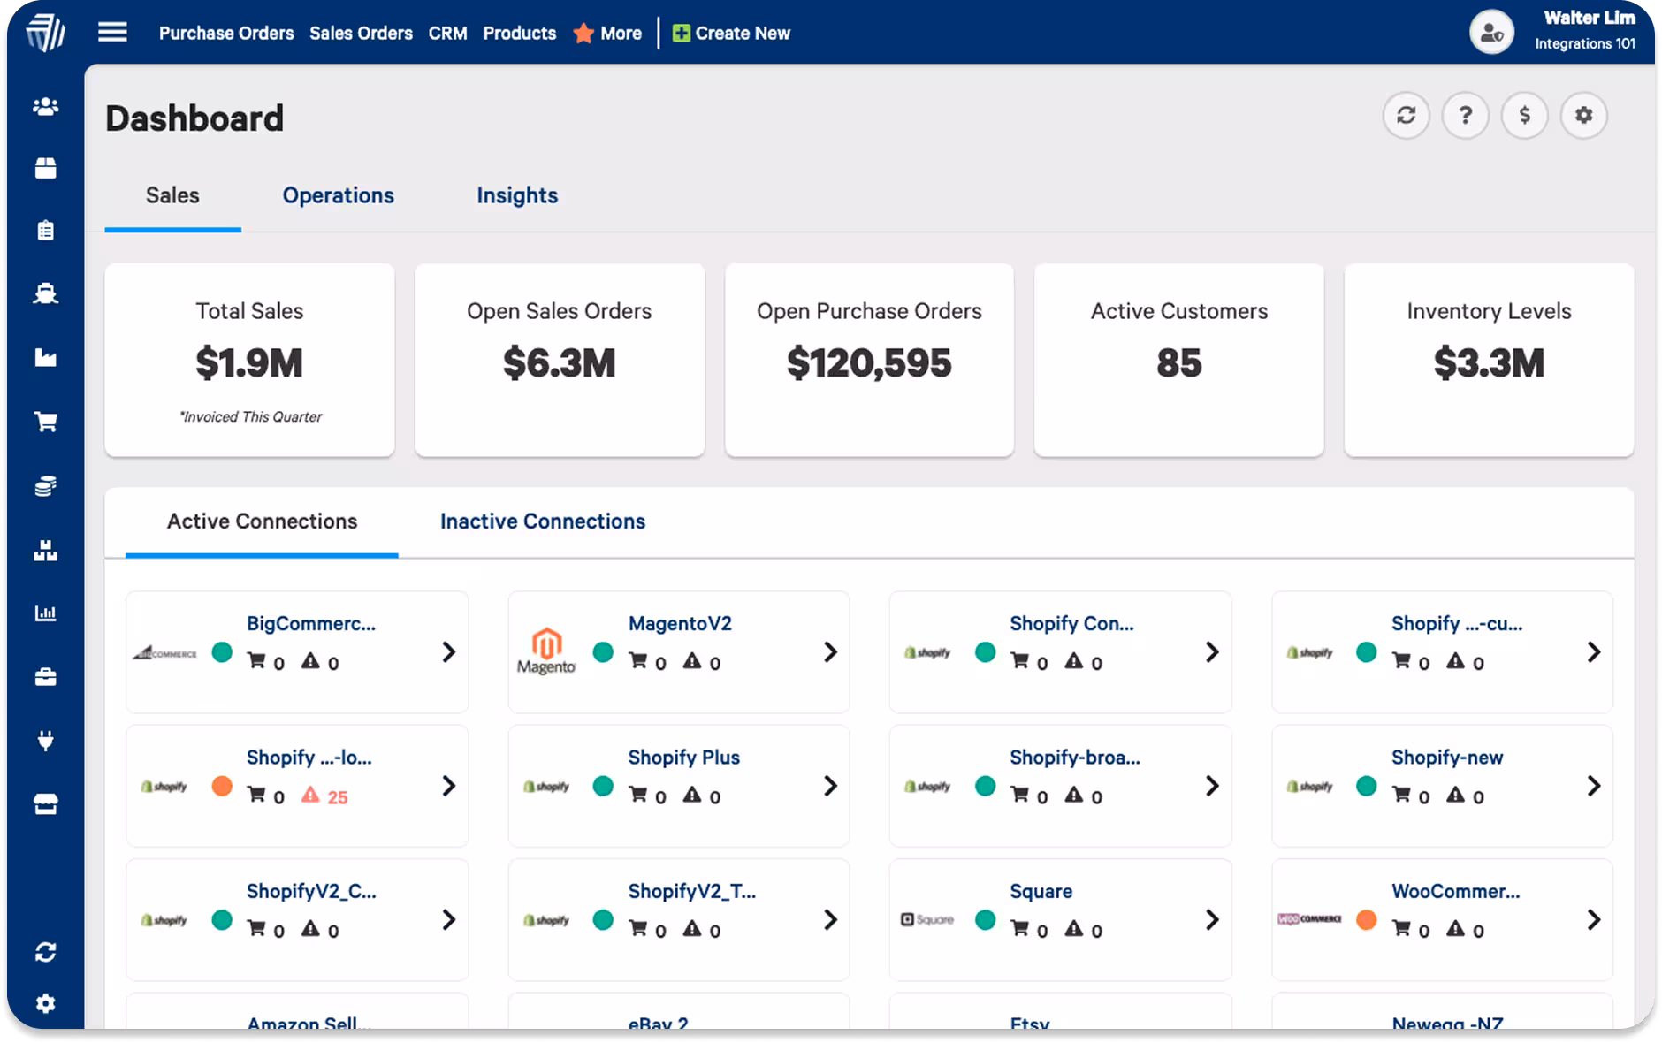
Task: Open the people group sidebar icon
Action: click(45, 106)
